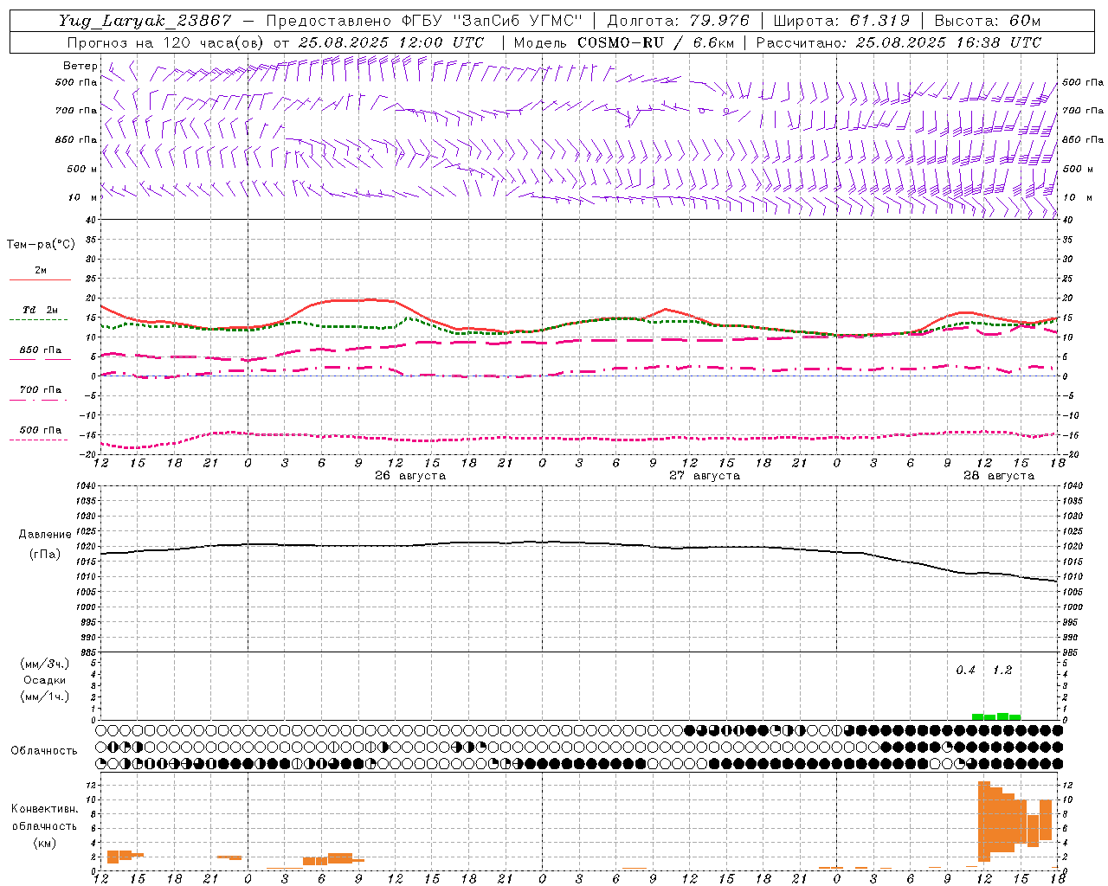Select the Высота: 60м field

click(988, 21)
